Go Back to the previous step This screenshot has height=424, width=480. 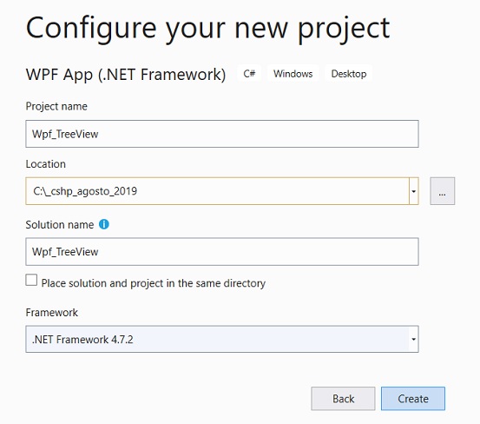(x=343, y=399)
